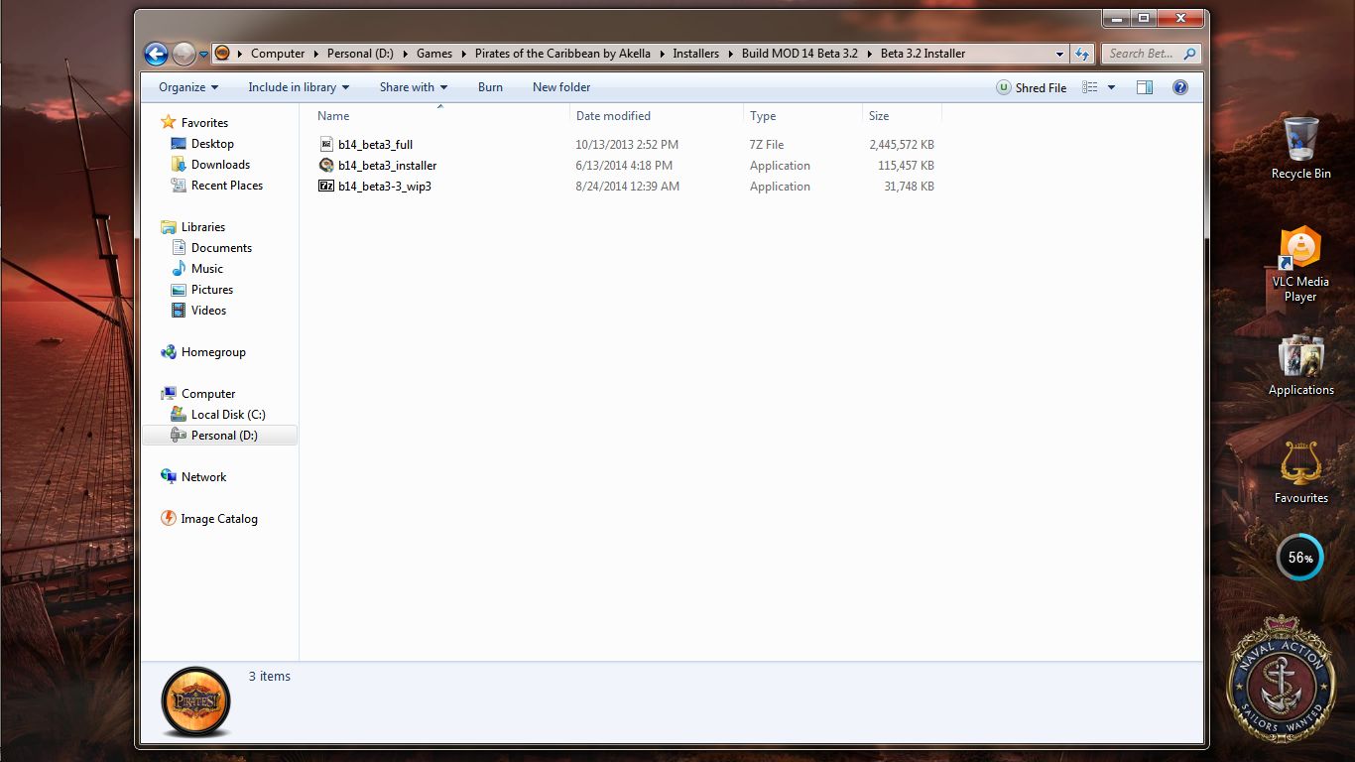Open the Music library
This screenshot has height=762, width=1355.
(x=207, y=269)
